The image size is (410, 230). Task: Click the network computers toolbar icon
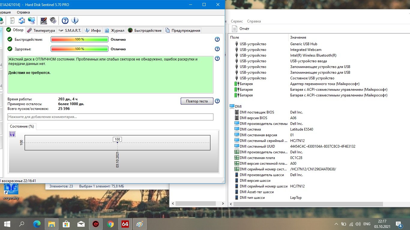[31, 20]
